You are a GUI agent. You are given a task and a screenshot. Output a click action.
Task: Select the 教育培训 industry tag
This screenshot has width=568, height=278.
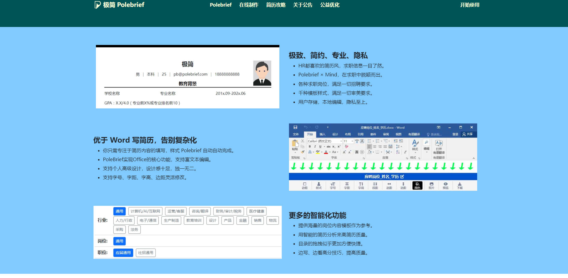coord(194,220)
